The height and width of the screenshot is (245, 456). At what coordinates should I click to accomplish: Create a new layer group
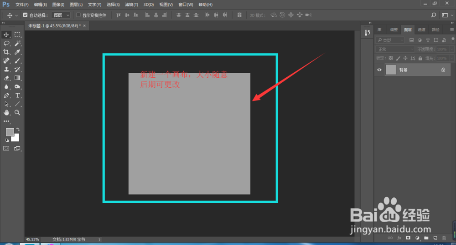[x=426, y=238]
